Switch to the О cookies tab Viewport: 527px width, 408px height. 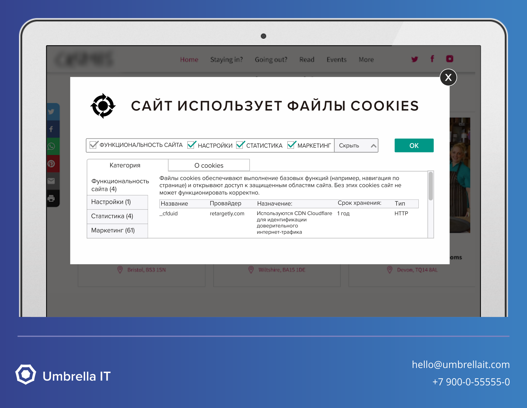coord(209,165)
